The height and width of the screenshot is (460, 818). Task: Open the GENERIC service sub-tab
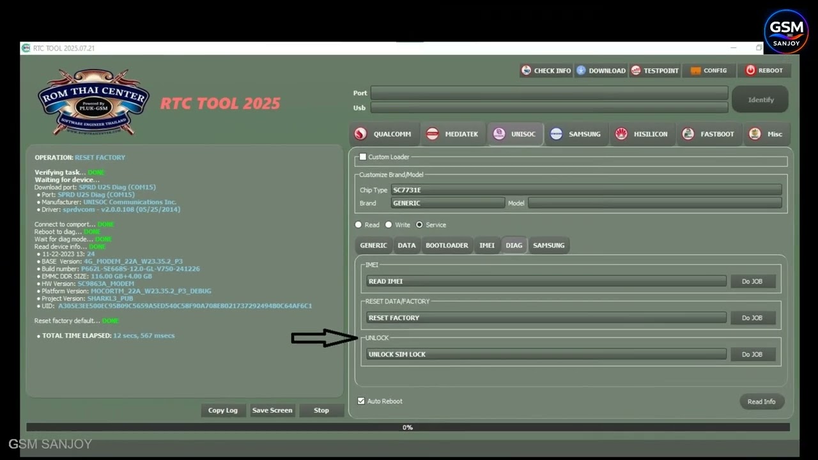(373, 245)
